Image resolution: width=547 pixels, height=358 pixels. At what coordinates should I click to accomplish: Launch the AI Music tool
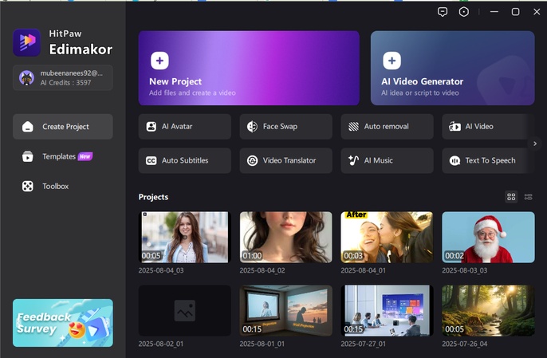coord(387,160)
